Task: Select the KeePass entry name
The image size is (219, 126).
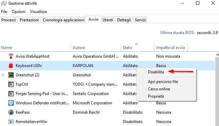Action: [x=23, y=112]
